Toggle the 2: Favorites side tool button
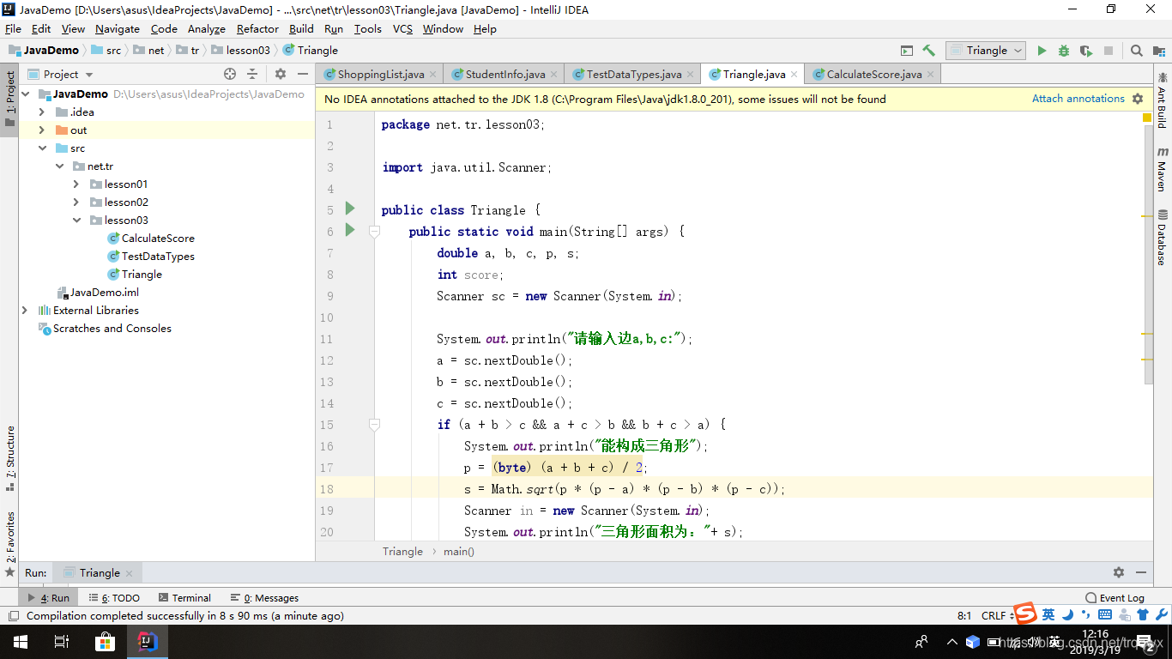The width and height of the screenshot is (1172, 659). (9, 543)
